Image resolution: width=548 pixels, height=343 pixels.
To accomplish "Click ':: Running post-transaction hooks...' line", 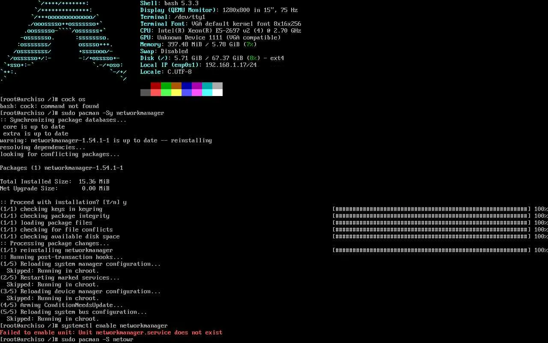I will click(x=61, y=257).
